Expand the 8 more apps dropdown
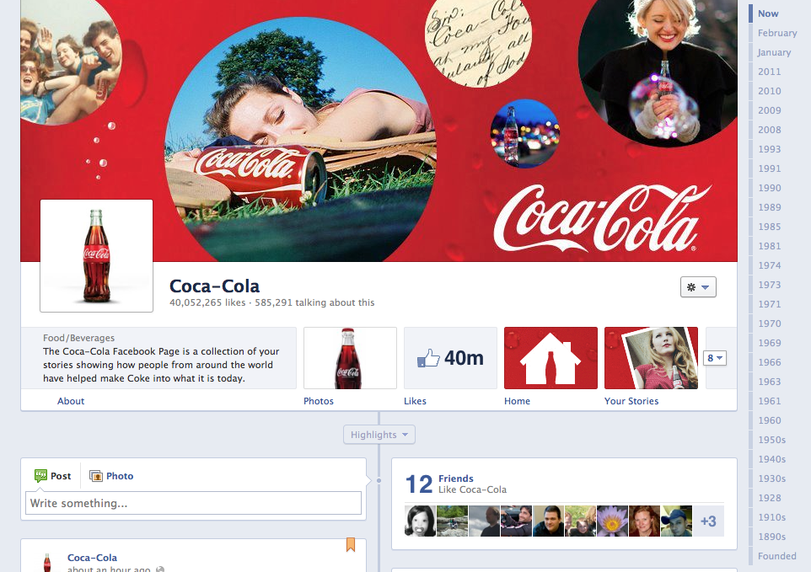 [715, 358]
